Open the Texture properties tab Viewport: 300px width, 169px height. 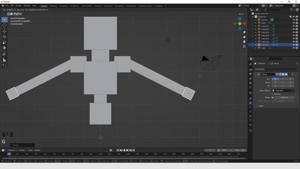coord(251,131)
